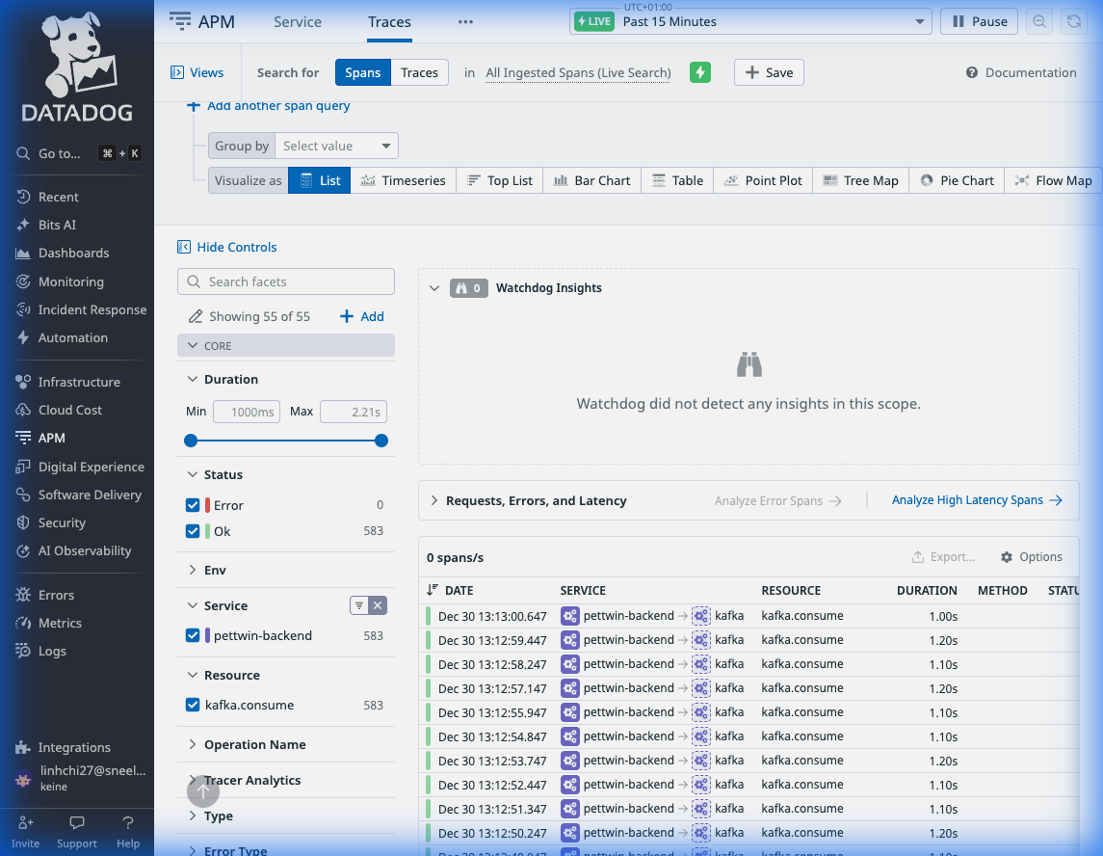
Task: Switch search to Spans
Action: [x=363, y=72]
